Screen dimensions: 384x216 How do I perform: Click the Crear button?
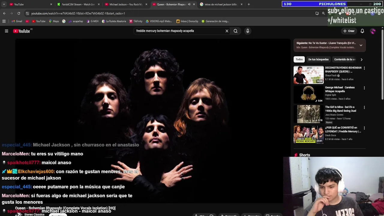coord(349,31)
